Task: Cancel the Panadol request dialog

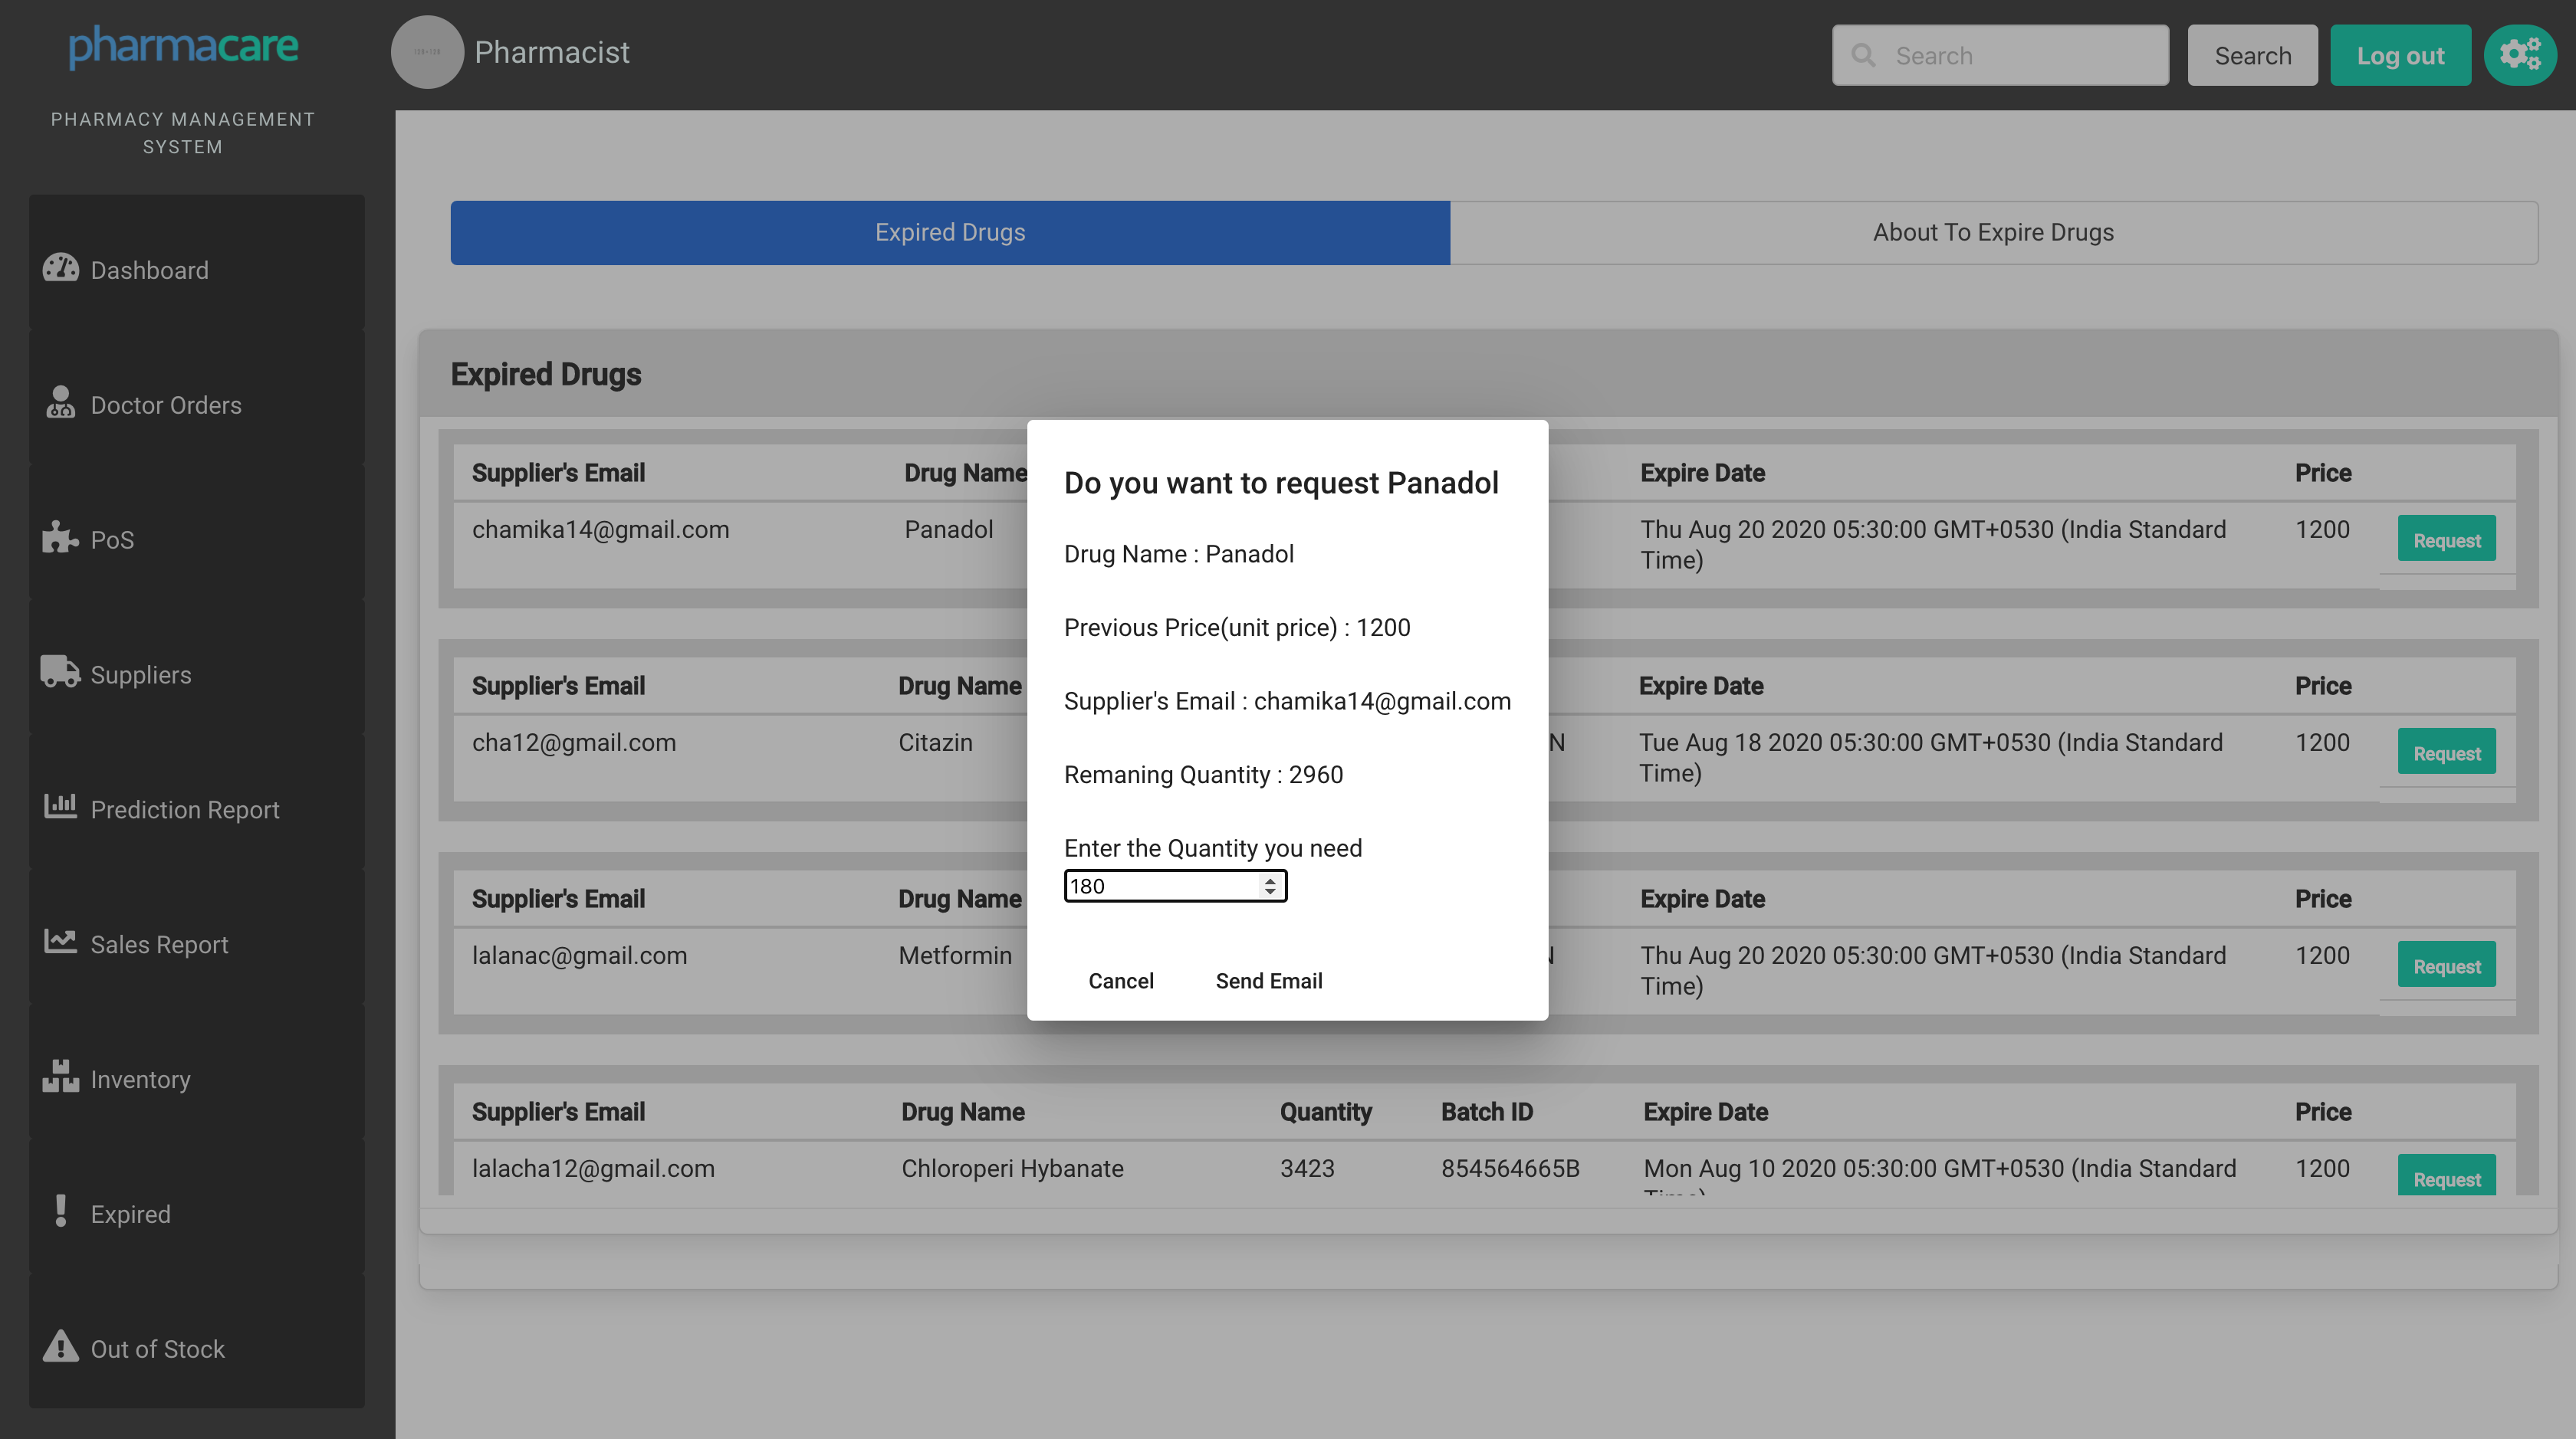Action: pos(1121,982)
